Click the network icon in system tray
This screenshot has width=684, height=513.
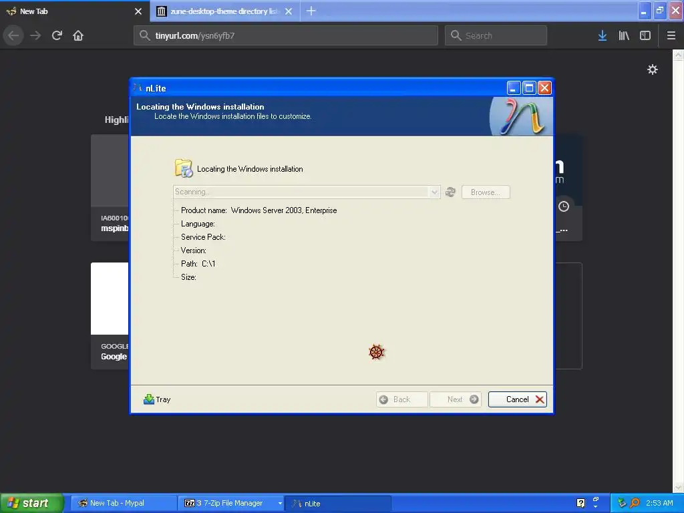(x=622, y=503)
